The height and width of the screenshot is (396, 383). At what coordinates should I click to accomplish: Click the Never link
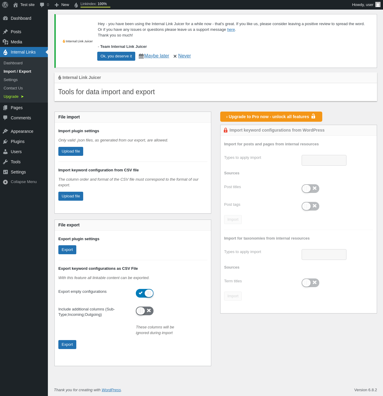click(x=184, y=56)
